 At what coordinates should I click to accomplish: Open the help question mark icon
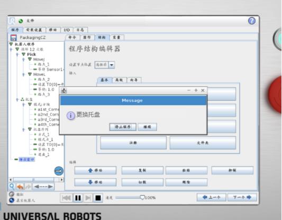click(252, 21)
